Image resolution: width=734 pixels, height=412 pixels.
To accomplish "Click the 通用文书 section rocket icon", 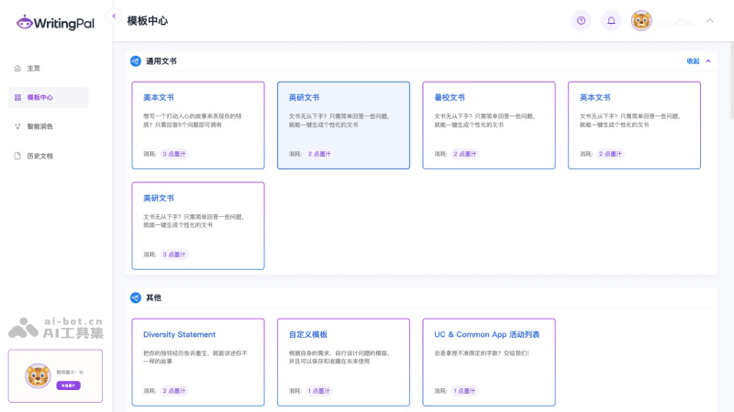I will coord(136,61).
